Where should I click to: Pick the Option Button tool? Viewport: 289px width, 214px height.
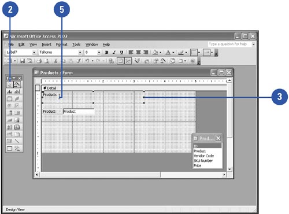pos(9,106)
